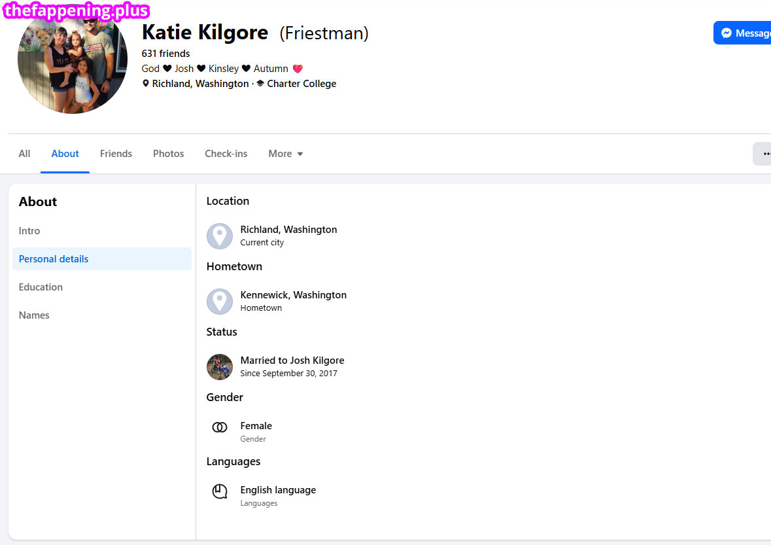Viewport: 771px width, 545px height.
Task: Switch to the Friends tab
Action: pos(116,154)
